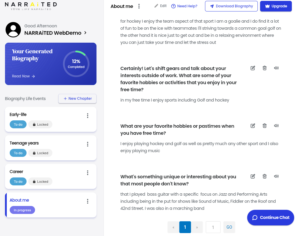Open options menu for Early-life chapter

click(88, 116)
